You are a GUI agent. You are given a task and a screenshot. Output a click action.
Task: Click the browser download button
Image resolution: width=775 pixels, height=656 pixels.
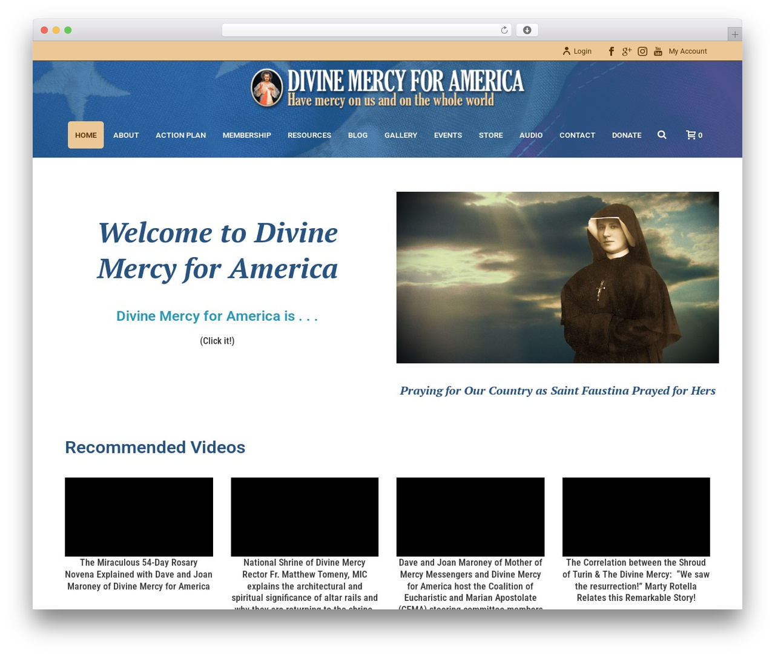(x=527, y=30)
